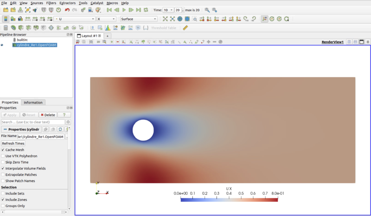The height and width of the screenshot is (216, 371).
Task: Click the File Name input field
Action: tap(41, 137)
